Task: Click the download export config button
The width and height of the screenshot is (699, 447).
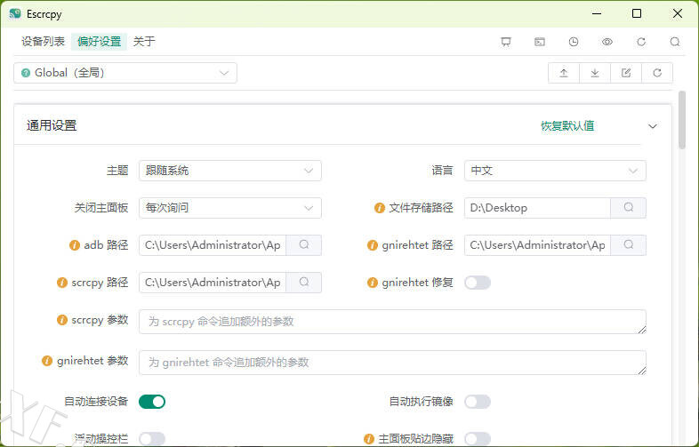Action: 595,73
